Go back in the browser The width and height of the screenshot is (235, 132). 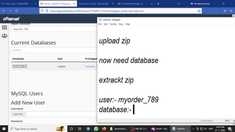coord(4,11)
